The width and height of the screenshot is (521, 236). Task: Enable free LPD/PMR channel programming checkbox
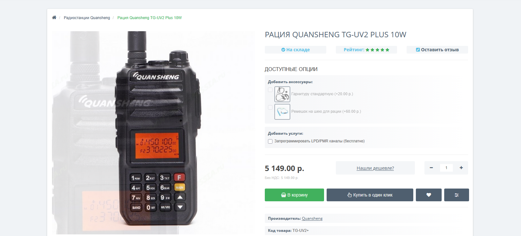click(x=270, y=141)
